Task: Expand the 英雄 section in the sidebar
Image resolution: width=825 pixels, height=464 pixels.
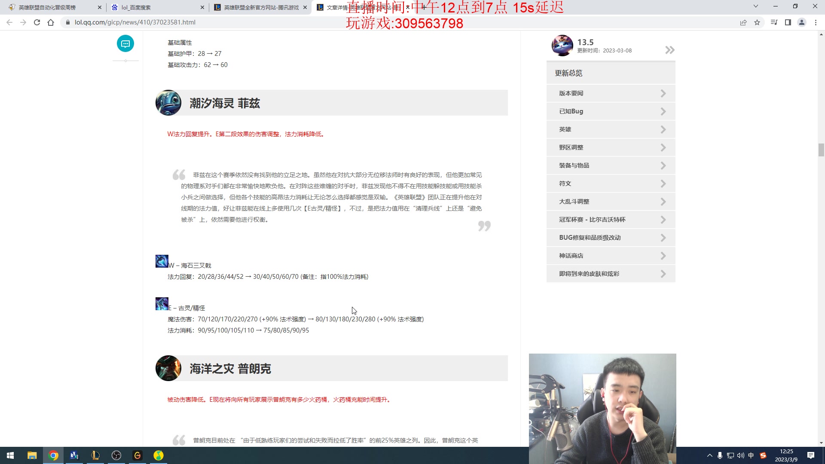Action: pos(611,129)
